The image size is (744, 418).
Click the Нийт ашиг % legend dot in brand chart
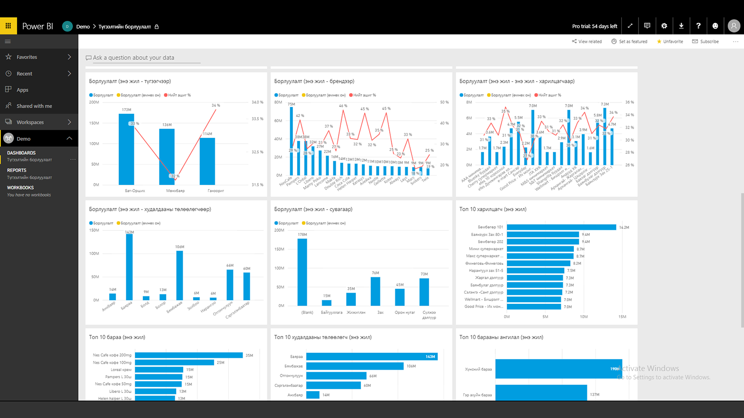point(351,95)
